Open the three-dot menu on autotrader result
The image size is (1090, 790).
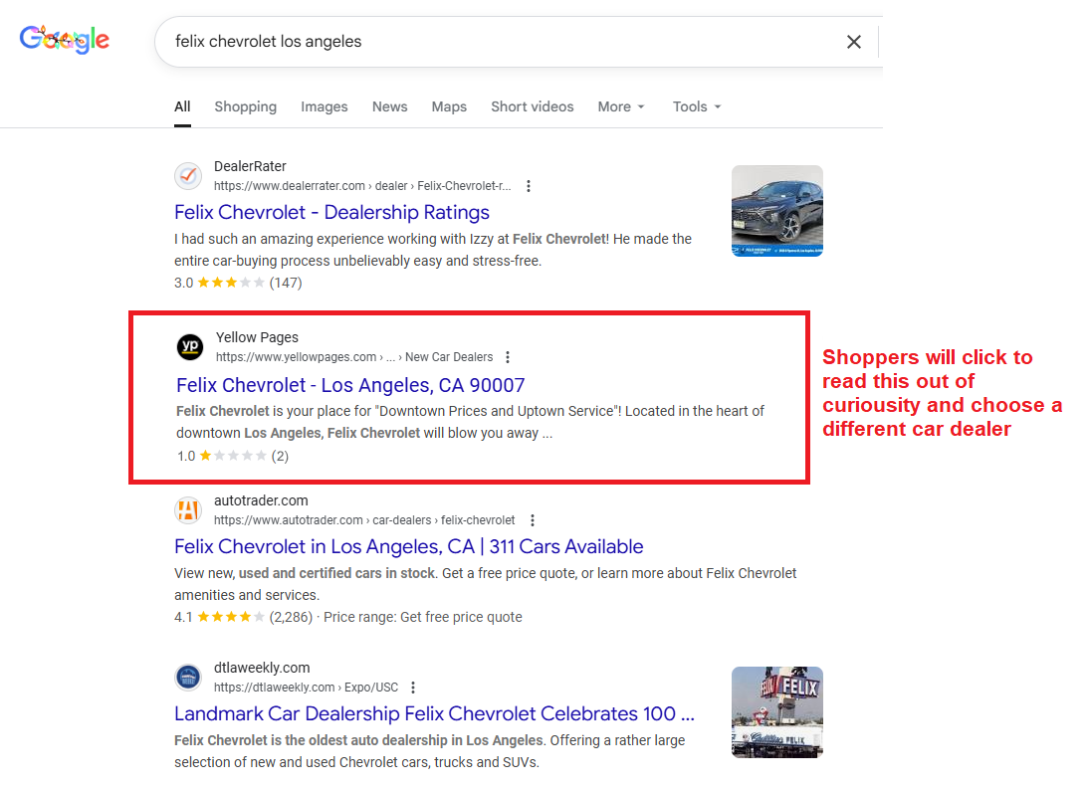533,520
